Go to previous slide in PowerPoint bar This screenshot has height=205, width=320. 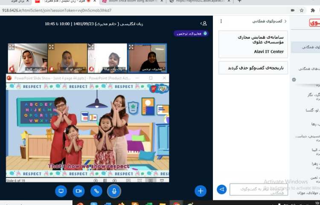point(96,181)
